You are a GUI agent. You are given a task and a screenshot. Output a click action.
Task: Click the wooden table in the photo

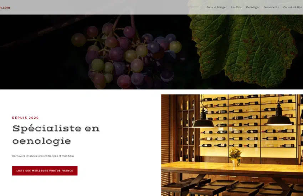232,168
